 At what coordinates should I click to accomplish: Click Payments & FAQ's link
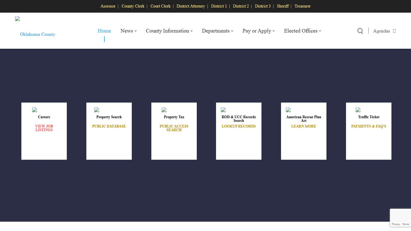pyautogui.click(x=369, y=126)
